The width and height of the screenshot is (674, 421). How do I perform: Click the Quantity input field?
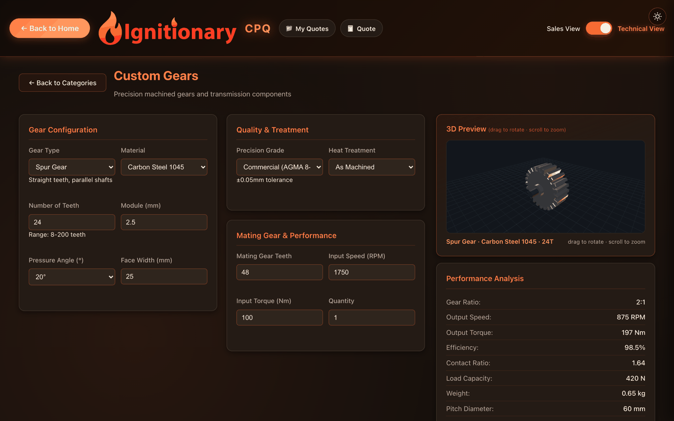(372, 318)
